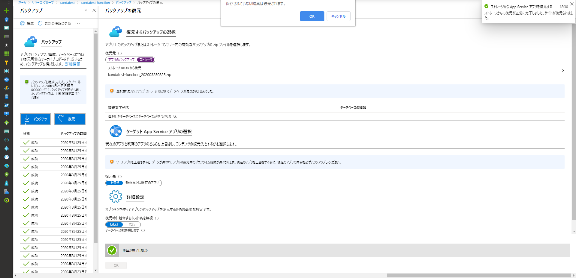Open the Dashboard icon in sidebar
Screen dimensions: 576x278
pos(6,28)
